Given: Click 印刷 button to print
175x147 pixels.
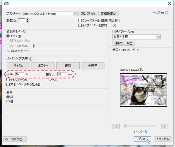Looking at the screenshot, I should tap(142, 139).
